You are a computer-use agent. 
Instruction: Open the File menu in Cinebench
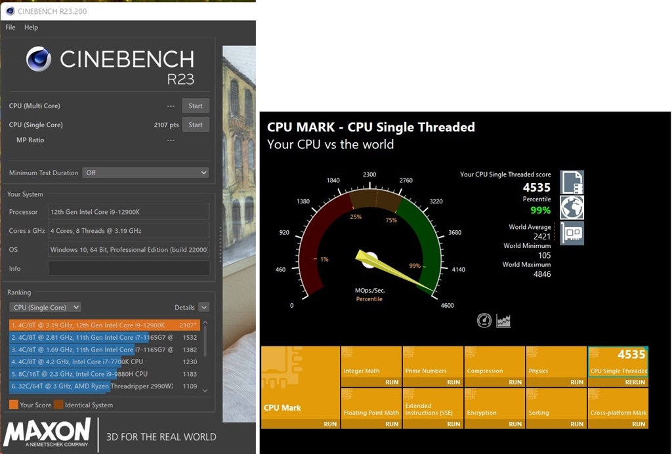click(x=10, y=28)
